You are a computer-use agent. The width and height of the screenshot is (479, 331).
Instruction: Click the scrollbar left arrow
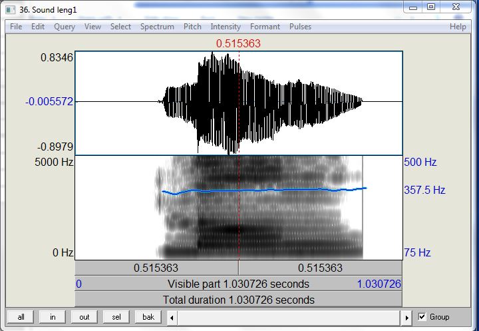point(172,318)
